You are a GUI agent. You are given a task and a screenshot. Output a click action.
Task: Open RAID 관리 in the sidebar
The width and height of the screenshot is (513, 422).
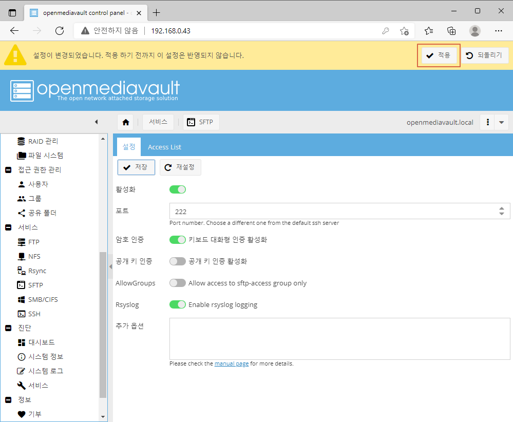pyautogui.click(x=37, y=141)
